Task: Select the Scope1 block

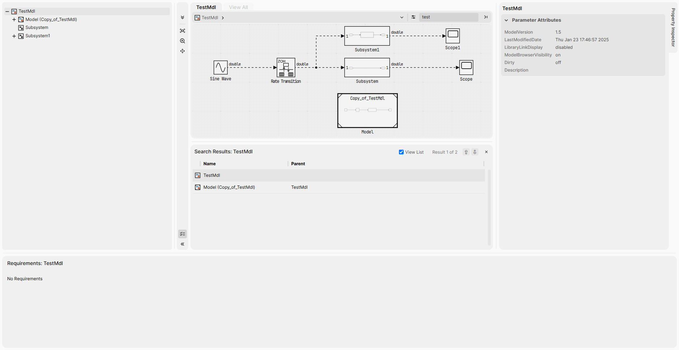Action: (x=453, y=36)
